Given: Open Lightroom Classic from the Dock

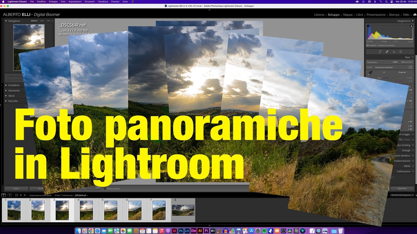Looking at the screenshot, I should [x=187, y=231].
